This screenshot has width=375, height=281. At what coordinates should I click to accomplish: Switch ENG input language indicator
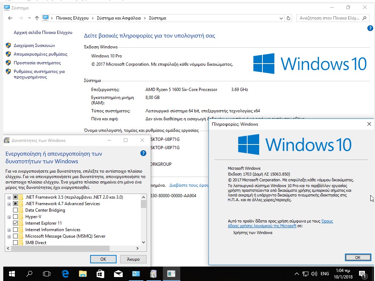pos(325,274)
